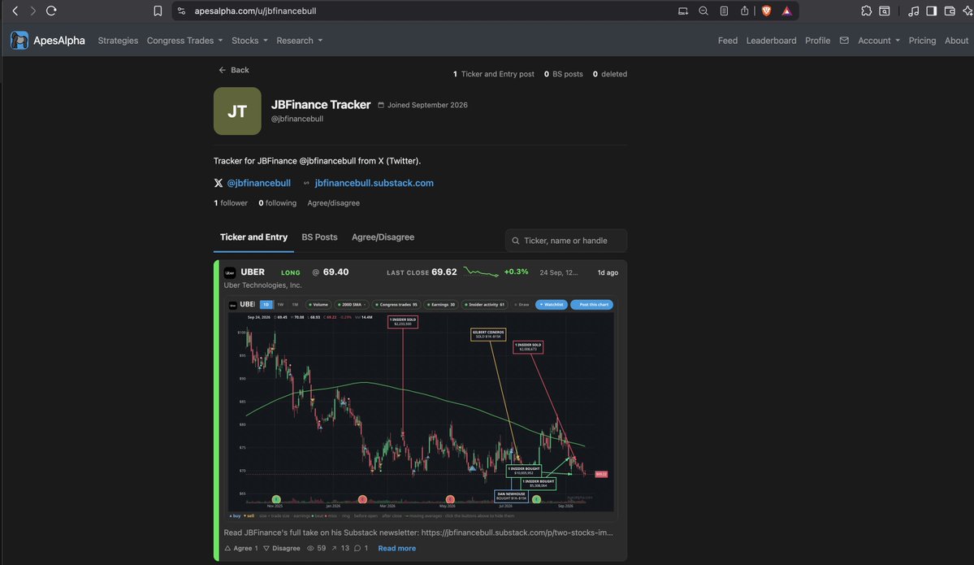The image size is (974, 565).
Task: Expand Account dropdown menu
Action: pos(878,41)
